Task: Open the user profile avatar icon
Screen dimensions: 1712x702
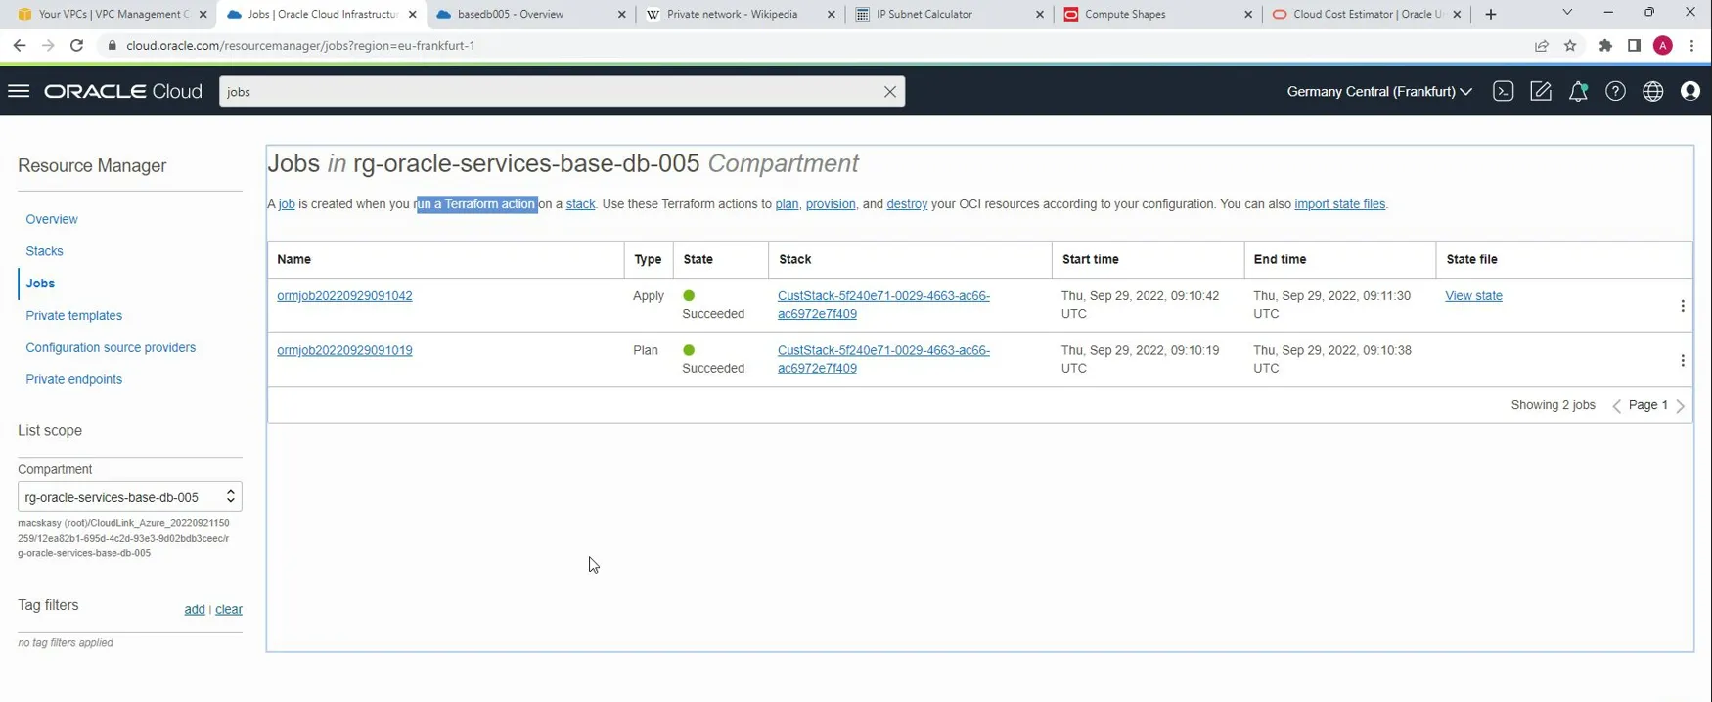Action: pos(1689,91)
